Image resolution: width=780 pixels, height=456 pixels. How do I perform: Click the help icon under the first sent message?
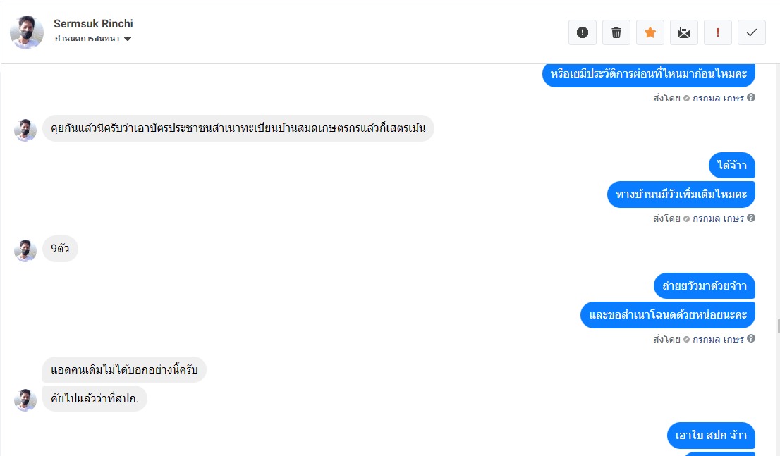[751, 98]
